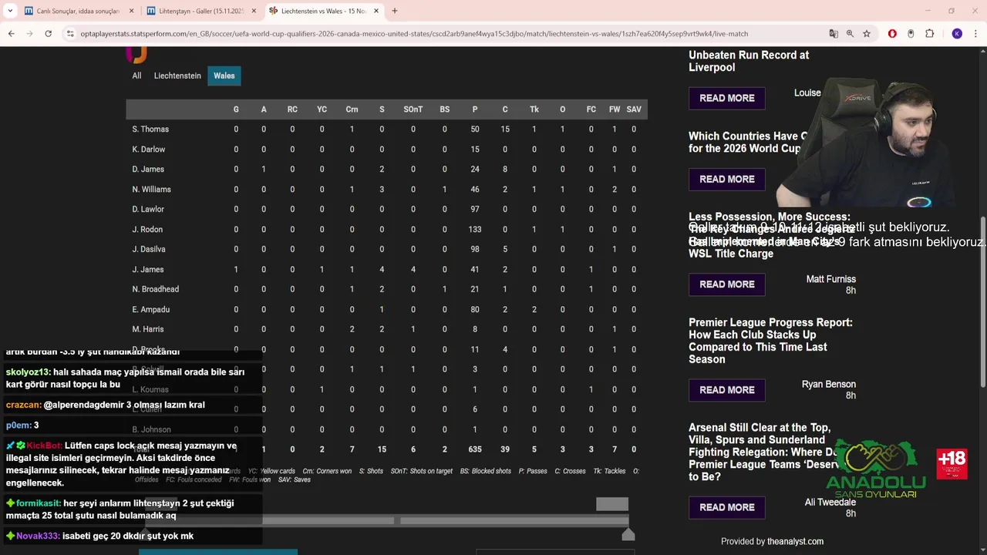Image resolution: width=987 pixels, height=555 pixels.
Task: Open the translate page icon
Action: click(x=834, y=34)
